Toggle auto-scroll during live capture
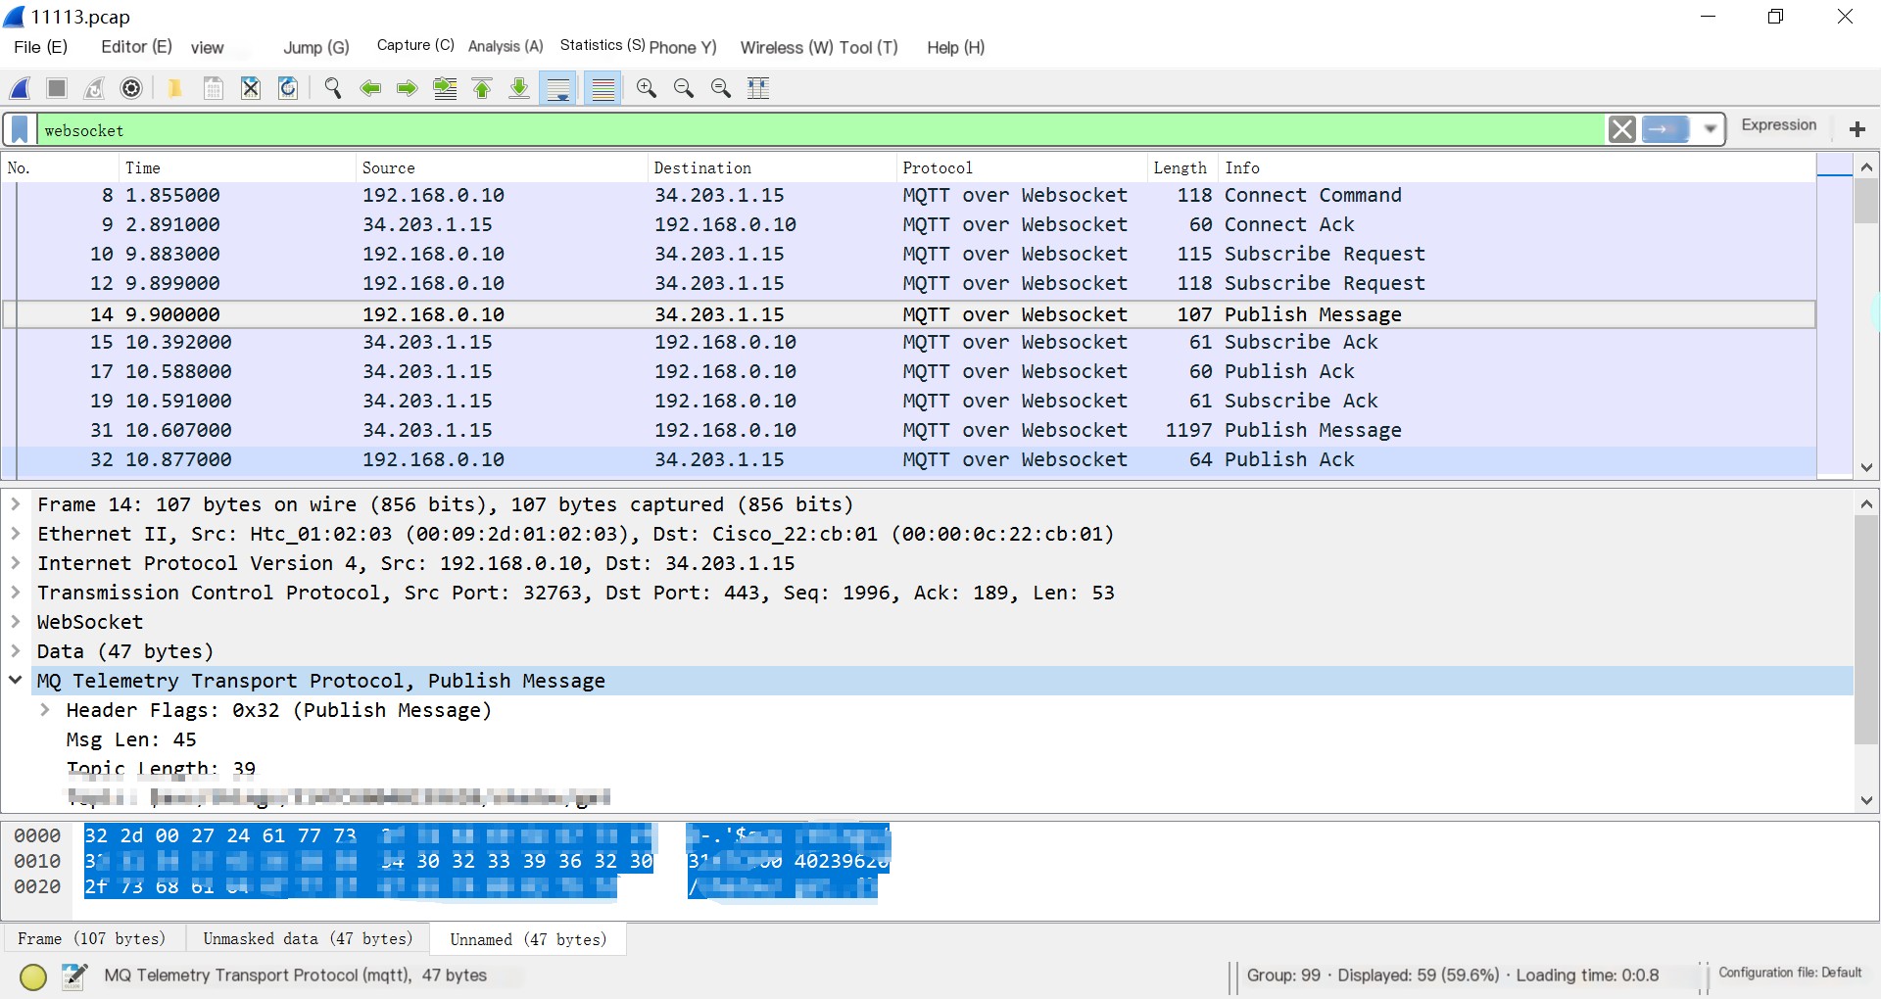The image size is (1881, 999). (x=558, y=88)
